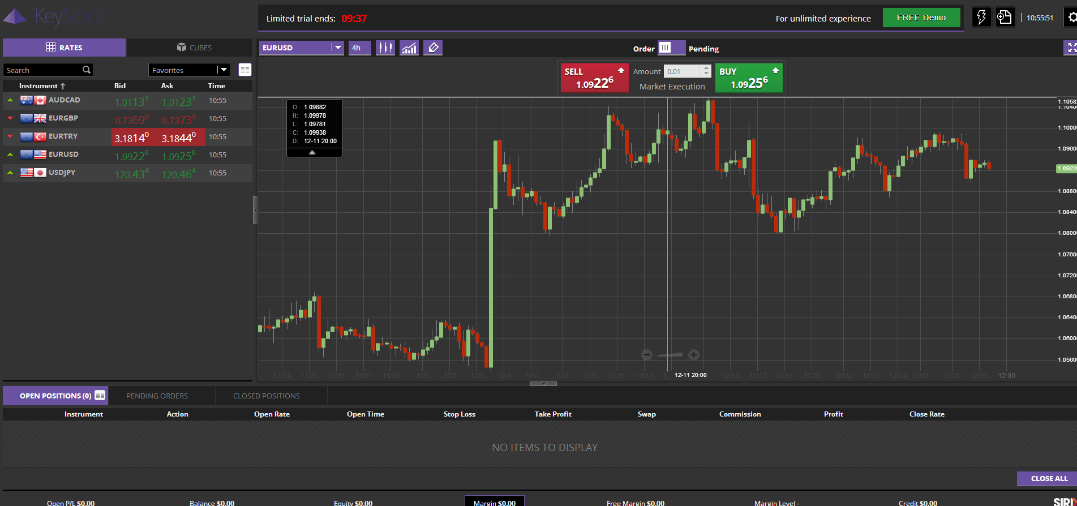Click the Amount input field

pos(683,71)
